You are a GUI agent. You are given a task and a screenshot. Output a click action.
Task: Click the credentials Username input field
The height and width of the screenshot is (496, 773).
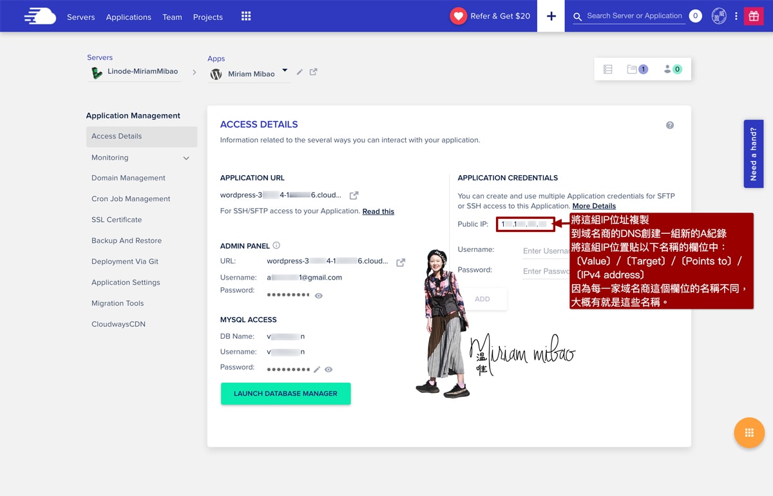click(546, 251)
